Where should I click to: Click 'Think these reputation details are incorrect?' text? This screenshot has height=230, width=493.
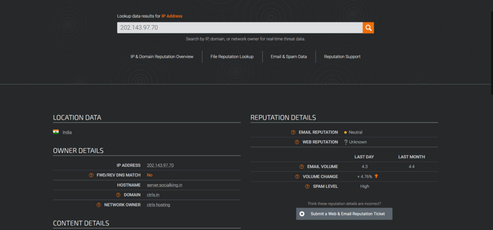[x=344, y=203]
